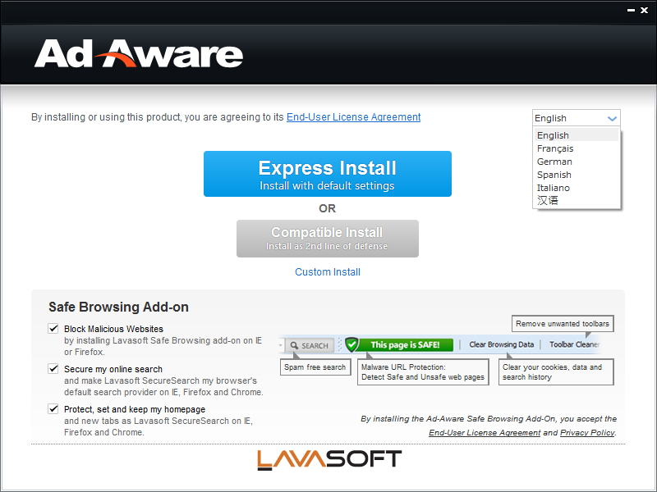Click the SEARCH magnifier in toolbar preview
657x492 pixels.
pos(310,345)
